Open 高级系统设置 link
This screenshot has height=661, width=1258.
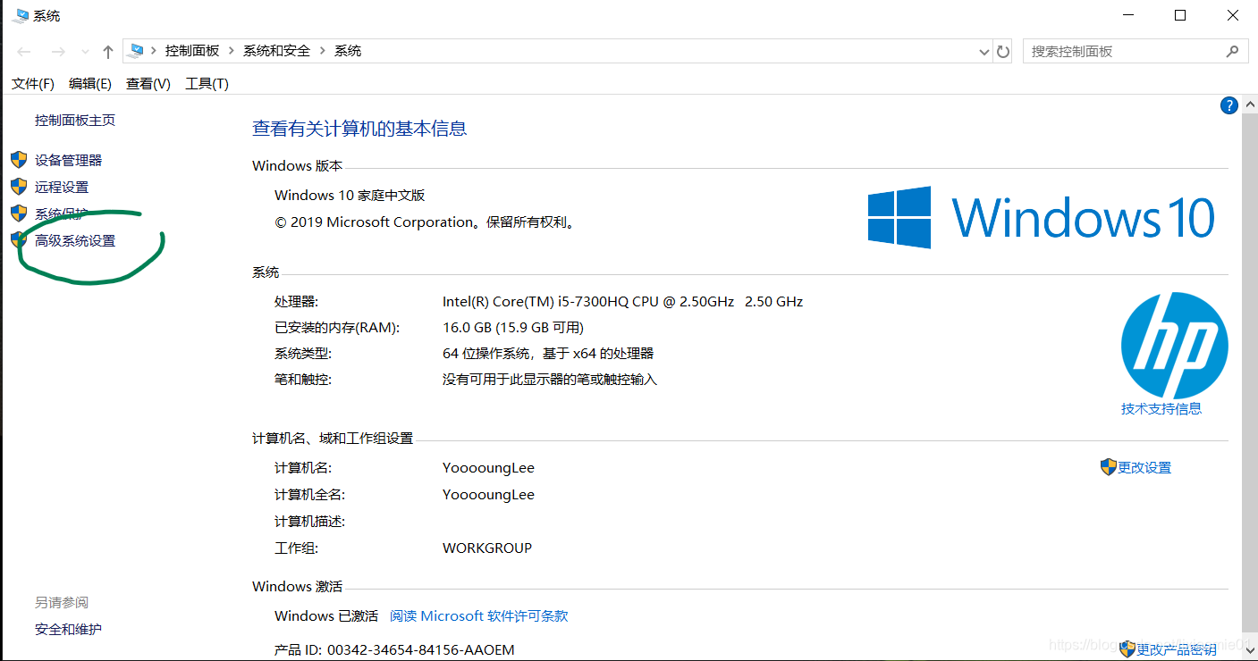(x=75, y=240)
